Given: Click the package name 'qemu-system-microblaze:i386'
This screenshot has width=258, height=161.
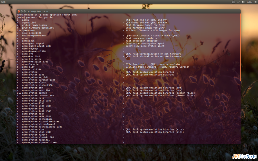Looking at the screenshot, I should click(x=41, y=122).
